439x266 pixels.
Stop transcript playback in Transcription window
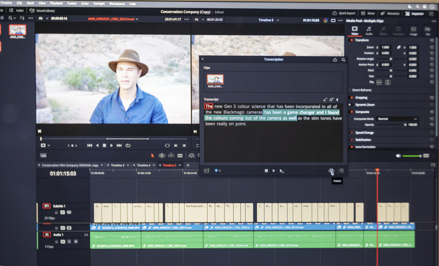coord(266,171)
